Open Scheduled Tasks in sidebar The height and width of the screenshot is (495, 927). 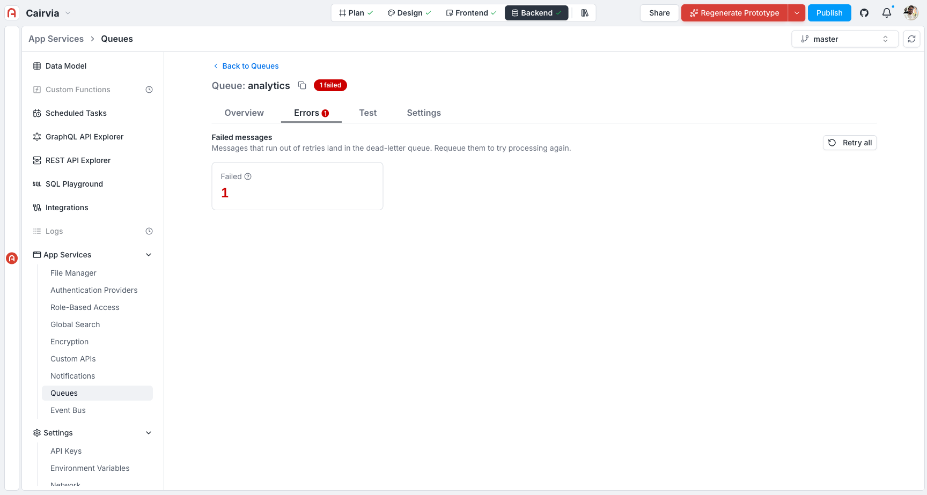[93, 113]
